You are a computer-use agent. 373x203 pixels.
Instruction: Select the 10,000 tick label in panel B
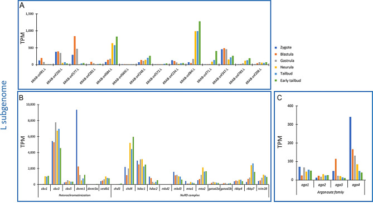[30, 105]
